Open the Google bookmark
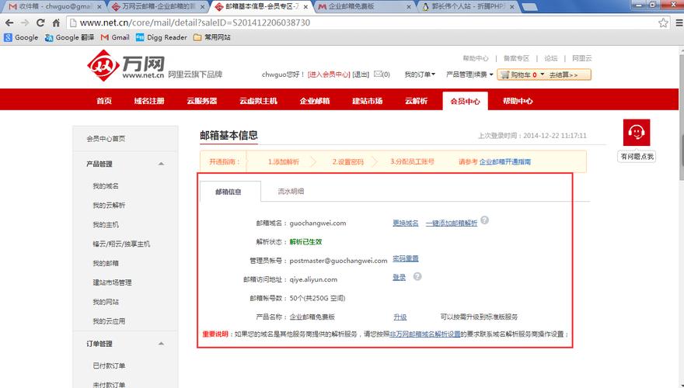Viewport: 684px width, 388px height. coord(21,37)
